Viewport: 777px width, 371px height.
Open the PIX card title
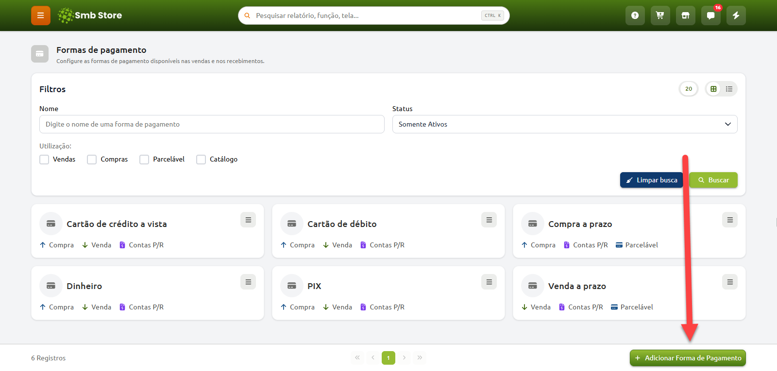(x=314, y=286)
